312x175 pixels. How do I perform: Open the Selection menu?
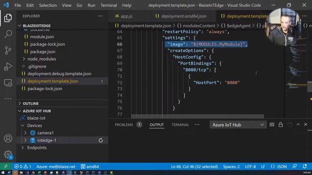[48, 5]
